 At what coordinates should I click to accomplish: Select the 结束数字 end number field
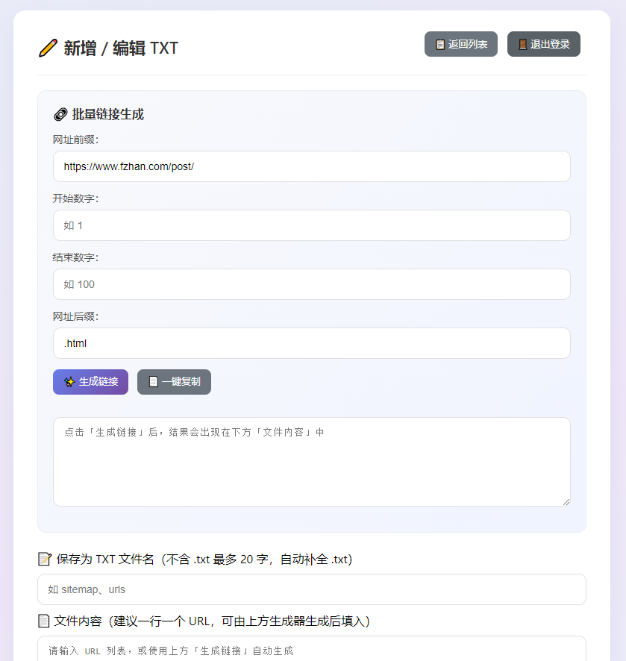pos(311,284)
